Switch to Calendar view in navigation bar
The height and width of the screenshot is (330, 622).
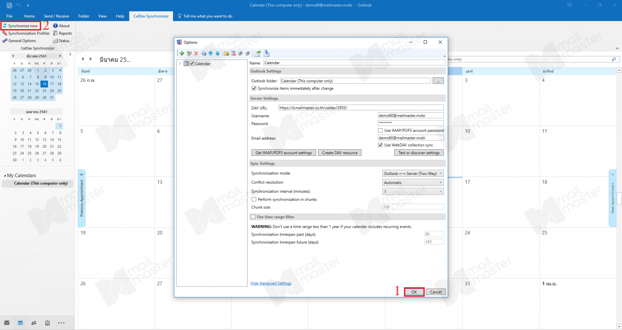(20, 323)
